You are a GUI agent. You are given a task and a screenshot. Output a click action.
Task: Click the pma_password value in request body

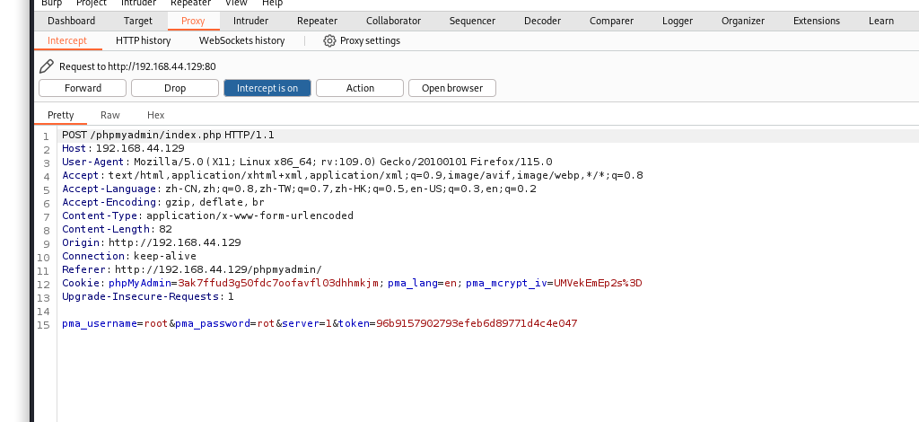(x=265, y=323)
